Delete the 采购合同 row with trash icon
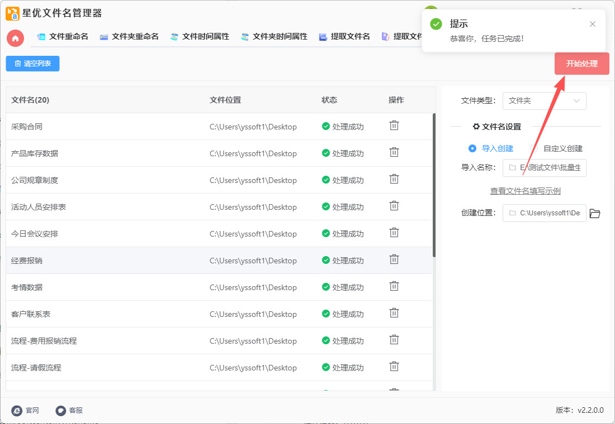The image size is (615, 424). (394, 126)
